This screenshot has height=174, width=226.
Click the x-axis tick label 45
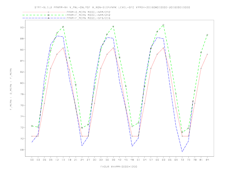pos(126,160)
